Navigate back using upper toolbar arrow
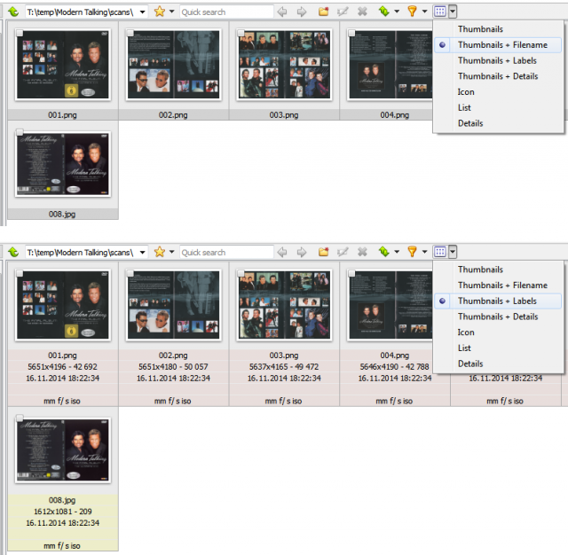The height and width of the screenshot is (555, 568). (x=282, y=12)
